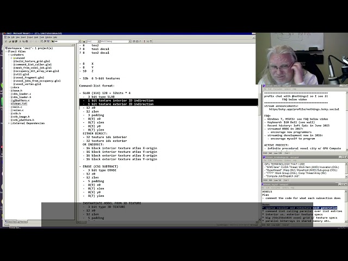Open the build configuration combo dropdown

coord(129,41)
